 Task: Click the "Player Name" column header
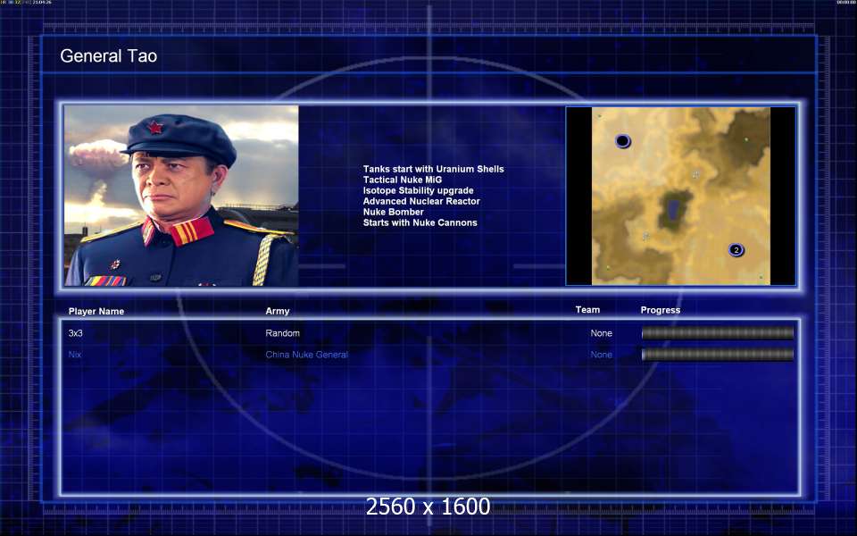pos(96,311)
